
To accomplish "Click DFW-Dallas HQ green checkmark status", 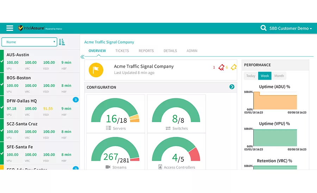I will 2,107.
